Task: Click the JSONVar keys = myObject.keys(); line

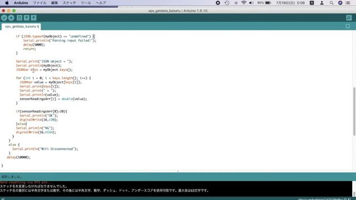Action: click(44, 69)
